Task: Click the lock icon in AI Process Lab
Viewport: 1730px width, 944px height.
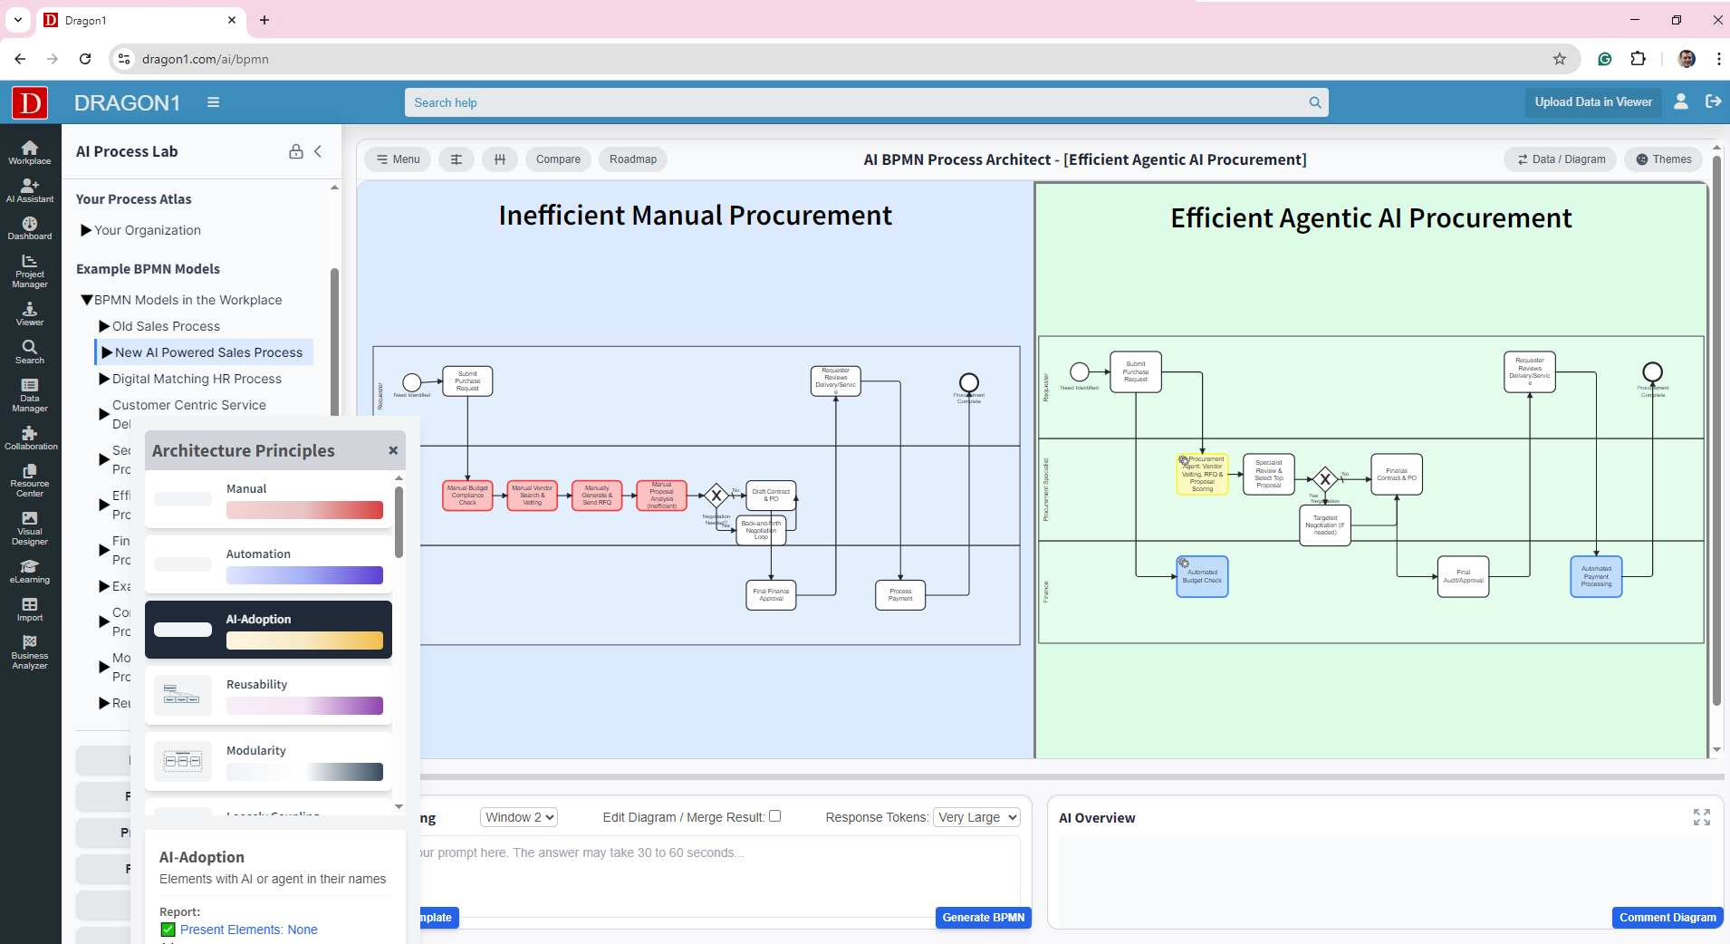Action: (x=295, y=151)
